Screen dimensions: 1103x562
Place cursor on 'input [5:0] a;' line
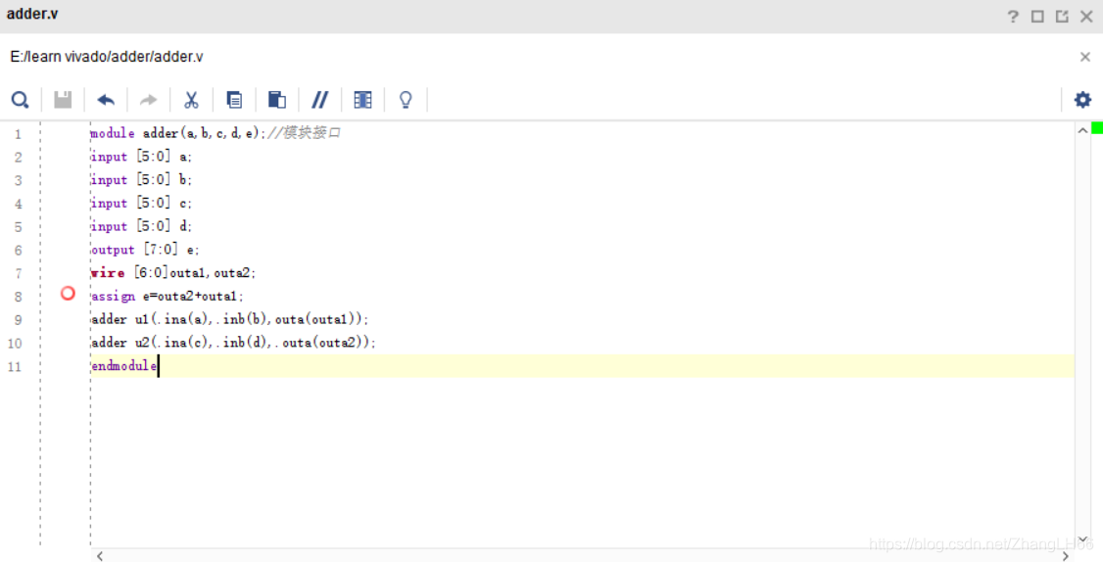pos(141,156)
